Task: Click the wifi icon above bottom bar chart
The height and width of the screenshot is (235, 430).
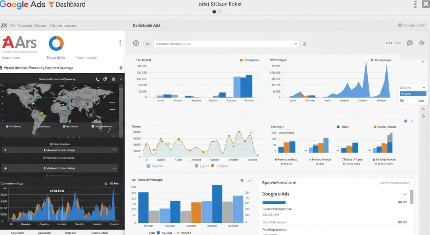Action: click(242, 181)
